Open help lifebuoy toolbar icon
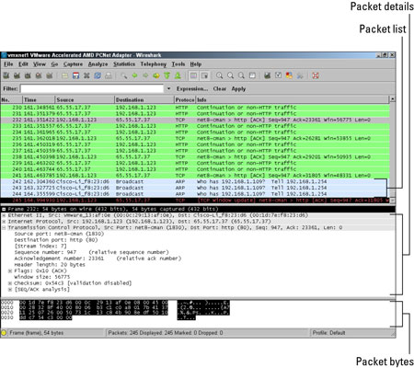The image size is (414, 368). [x=316, y=75]
